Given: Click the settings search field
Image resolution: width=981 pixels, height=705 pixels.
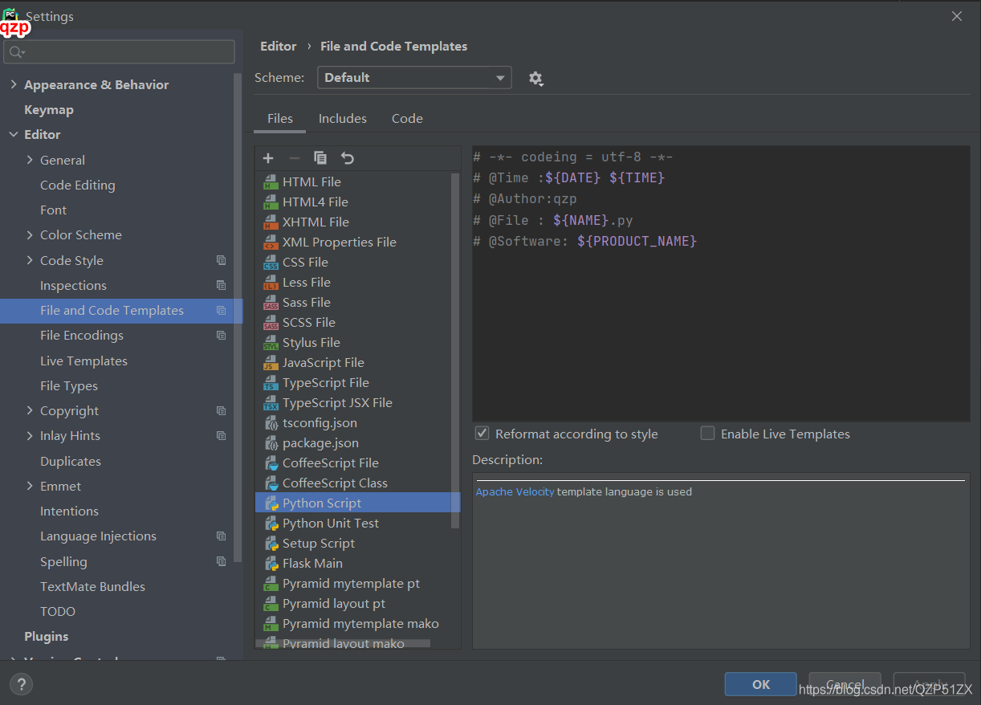Looking at the screenshot, I should pyautogui.click(x=120, y=52).
